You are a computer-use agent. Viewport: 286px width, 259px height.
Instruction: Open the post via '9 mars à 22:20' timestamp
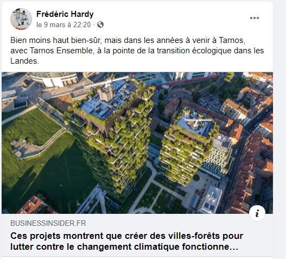pos(63,24)
